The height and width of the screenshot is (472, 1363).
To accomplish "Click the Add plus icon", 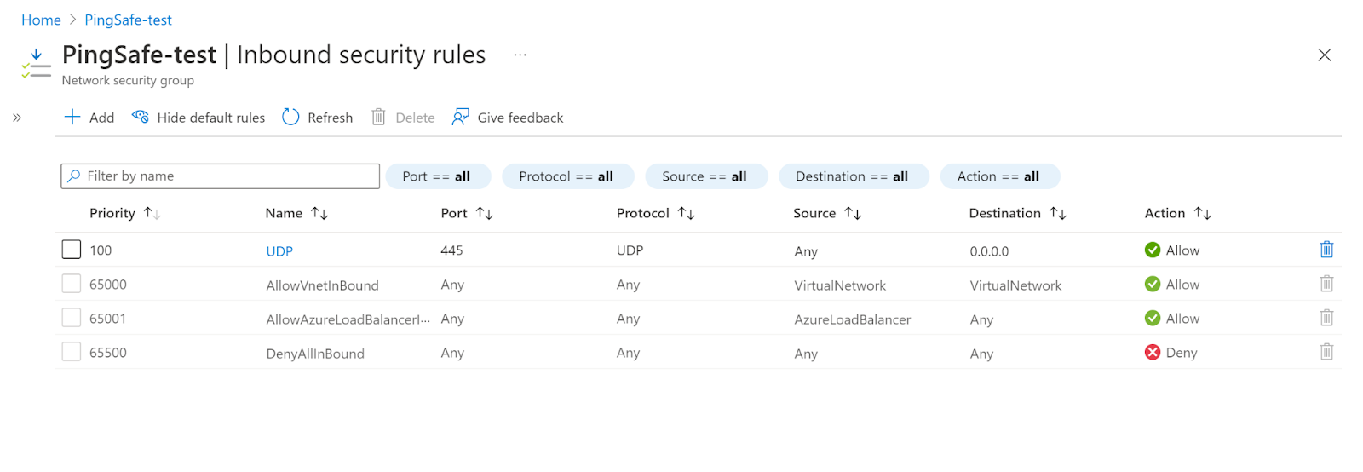I will click(72, 117).
